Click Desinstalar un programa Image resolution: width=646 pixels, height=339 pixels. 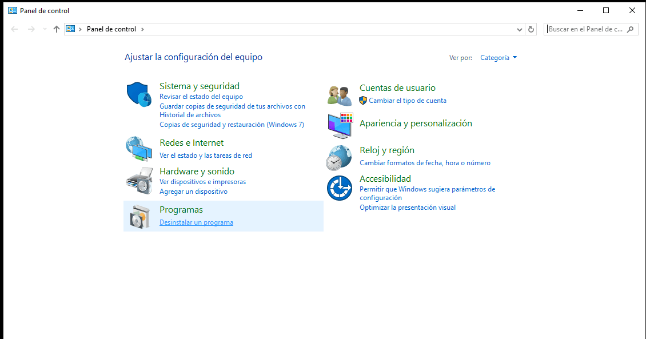[x=196, y=222]
